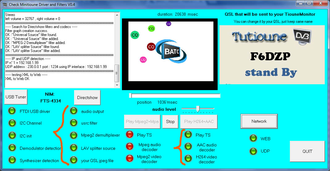This screenshot has width=330, height=171.
Task: Click the WEB green status LED
Action: point(253,138)
